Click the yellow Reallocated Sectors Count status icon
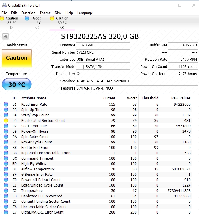 6,121
